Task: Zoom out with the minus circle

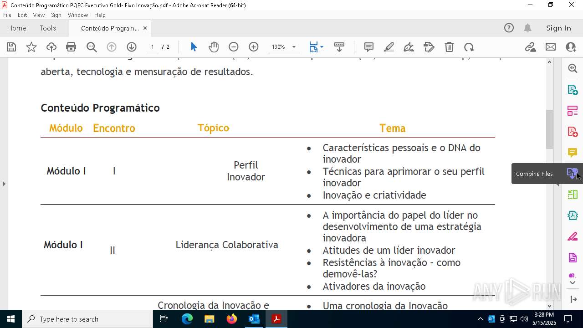Action: pos(234,47)
